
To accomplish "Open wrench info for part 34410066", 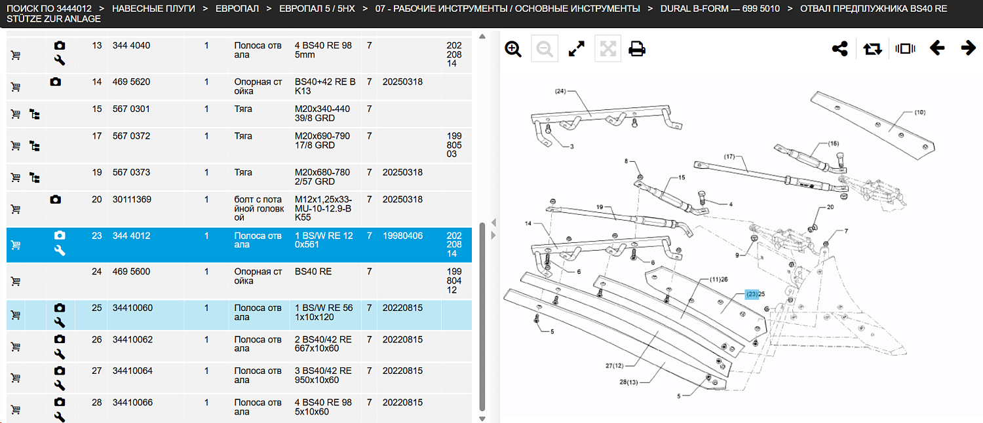I will click(x=60, y=417).
